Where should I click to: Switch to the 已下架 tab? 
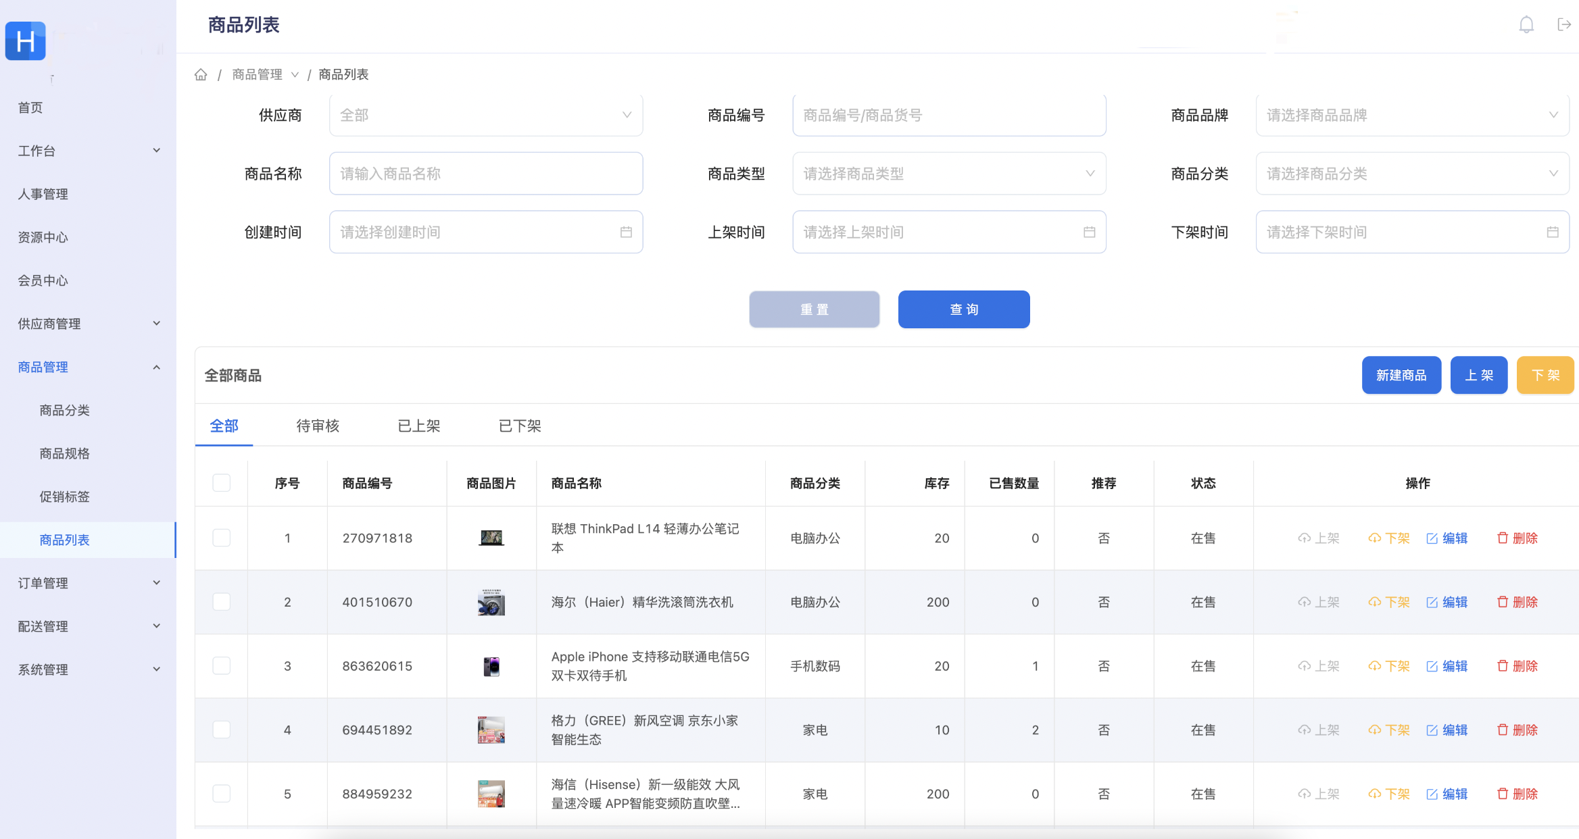[520, 426]
